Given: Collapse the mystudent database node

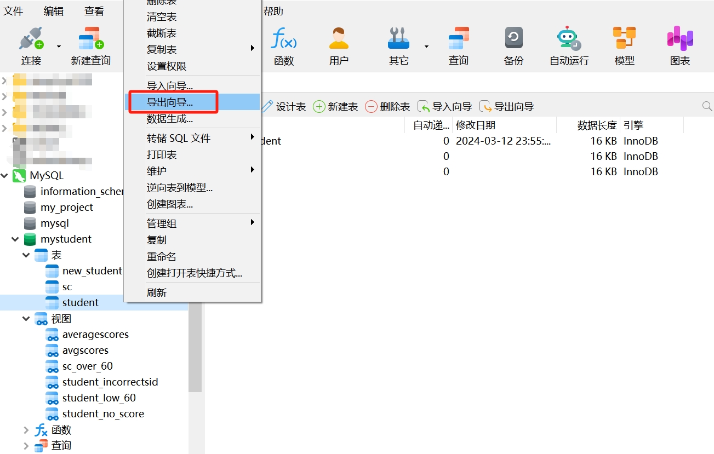Looking at the screenshot, I should (15, 239).
